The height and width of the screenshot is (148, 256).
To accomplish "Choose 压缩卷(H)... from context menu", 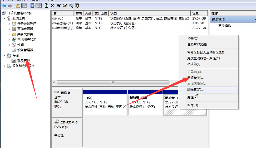I will [195, 78].
